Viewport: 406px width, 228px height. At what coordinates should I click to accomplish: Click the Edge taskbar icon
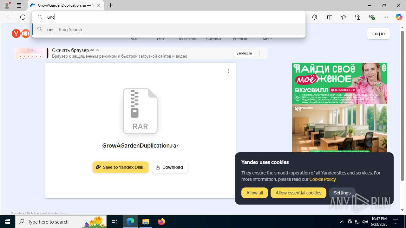click(130, 222)
